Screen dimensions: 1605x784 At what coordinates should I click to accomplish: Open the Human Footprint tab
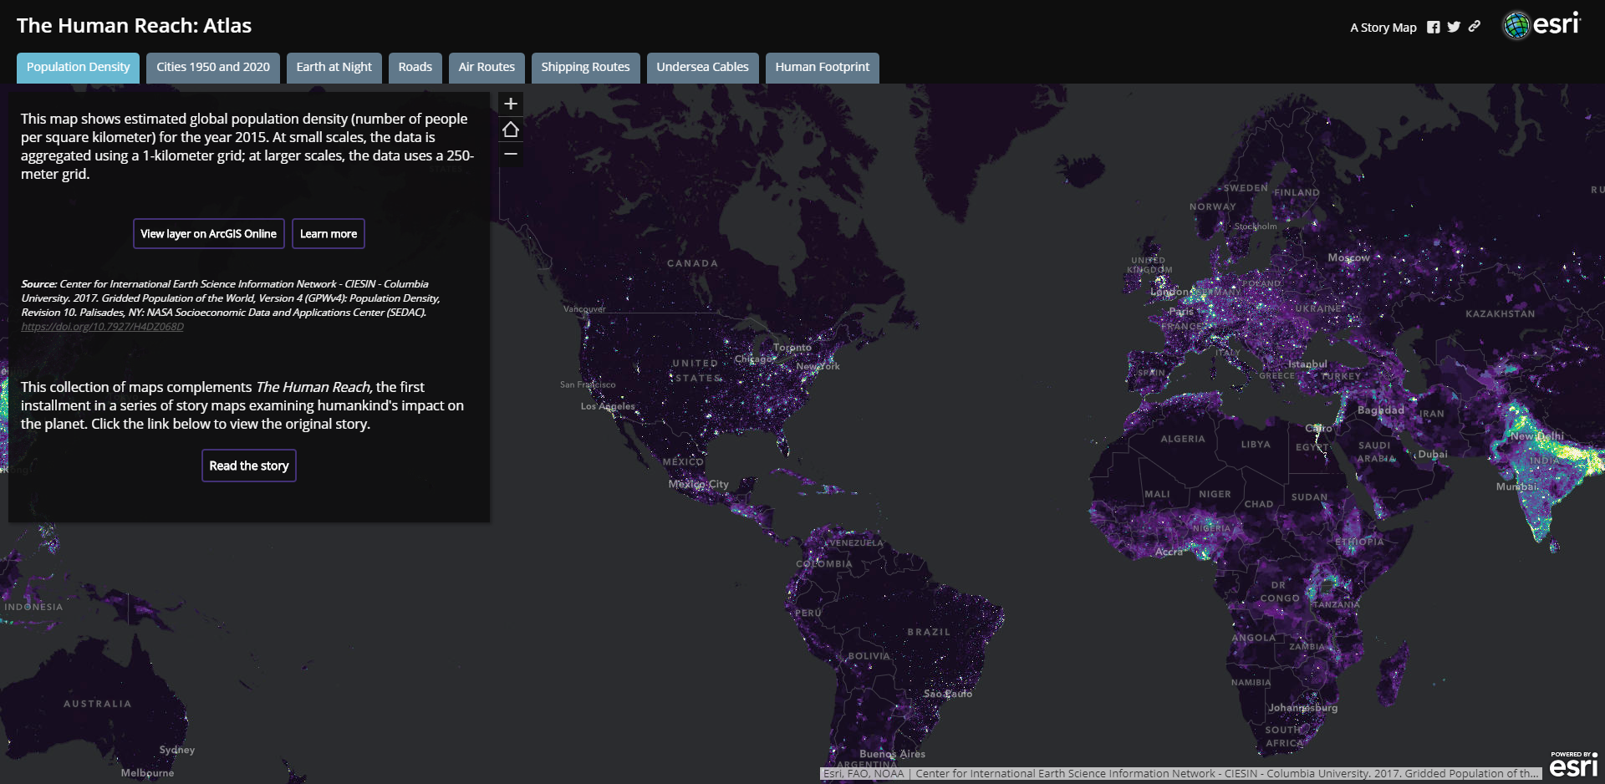(822, 67)
